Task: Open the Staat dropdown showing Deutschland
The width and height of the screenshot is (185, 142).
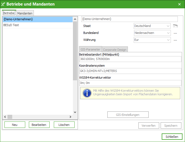Action: tap(152, 26)
